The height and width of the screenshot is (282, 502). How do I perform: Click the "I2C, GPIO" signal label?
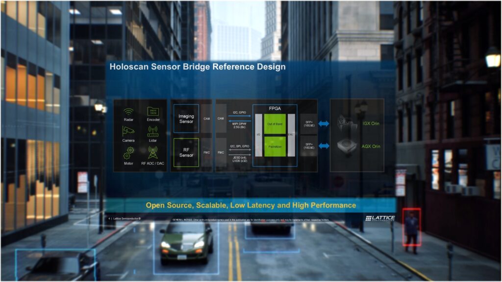pyautogui.click(x=239, y=113)
